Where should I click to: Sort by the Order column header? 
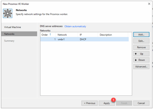pyautogui.click(x=48, y=35)
